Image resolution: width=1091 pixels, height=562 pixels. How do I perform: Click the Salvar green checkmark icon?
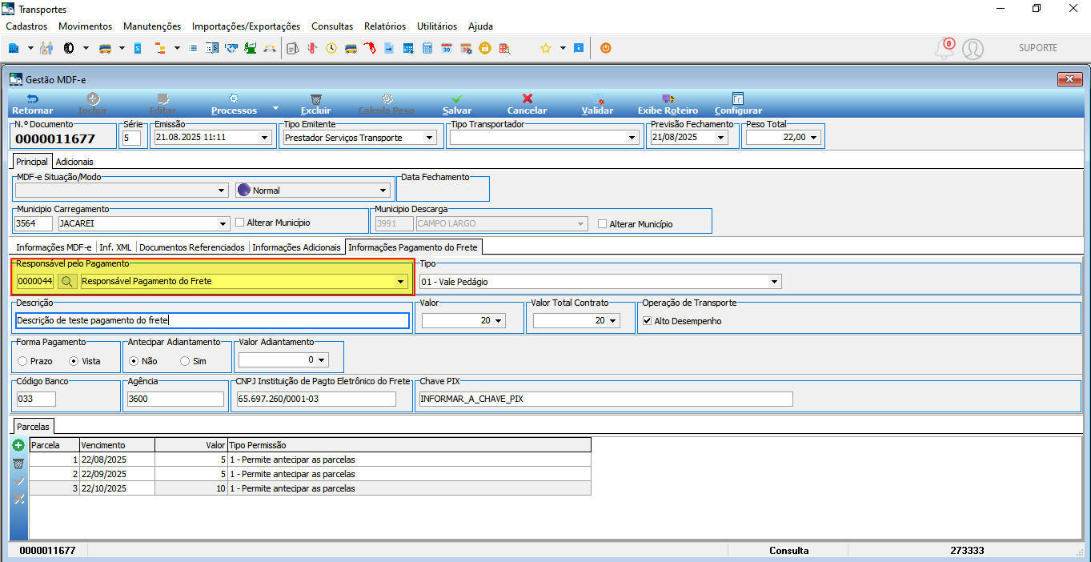[457, 98]
